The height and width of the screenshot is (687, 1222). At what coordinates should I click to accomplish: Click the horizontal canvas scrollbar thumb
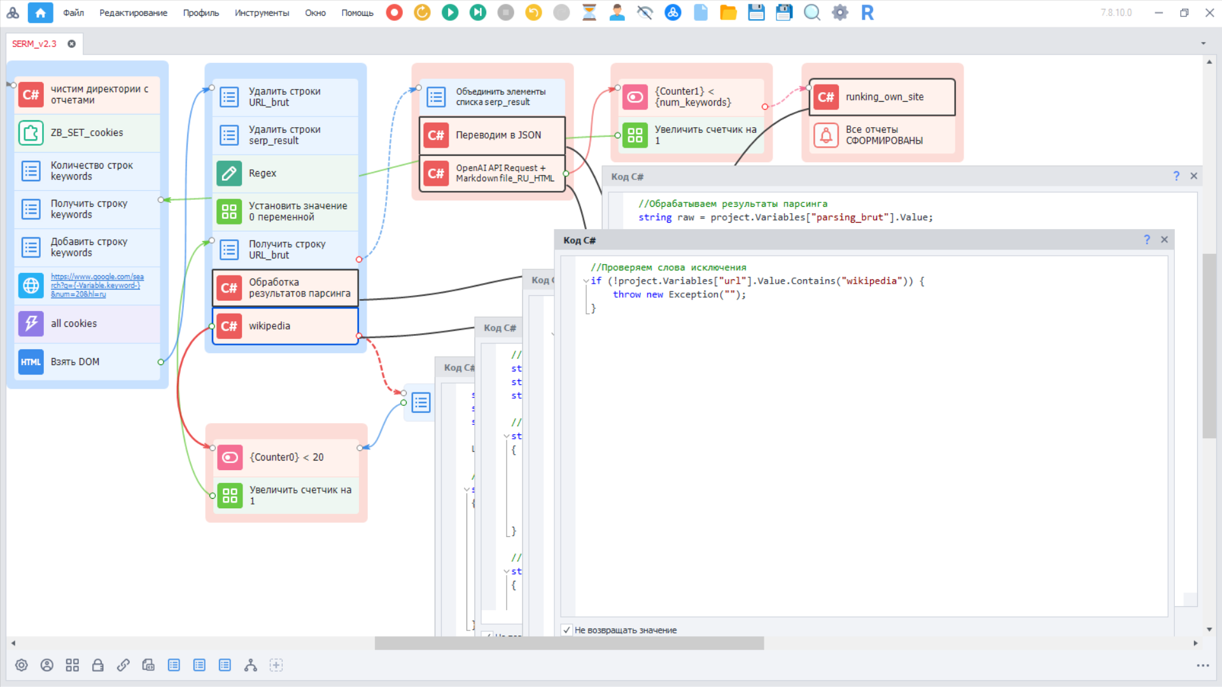coord(569,643)
